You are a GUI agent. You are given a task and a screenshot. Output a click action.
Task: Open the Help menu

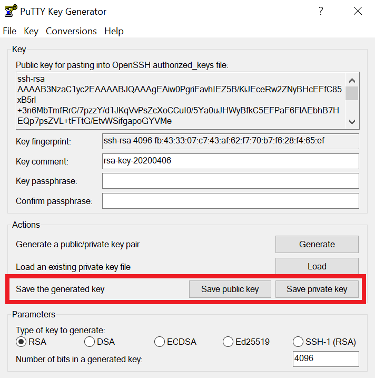(x=114, y=31)
